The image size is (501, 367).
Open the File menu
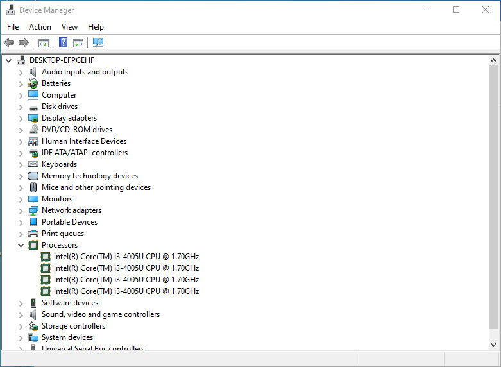pyautogui.click(x=13, y=27)
